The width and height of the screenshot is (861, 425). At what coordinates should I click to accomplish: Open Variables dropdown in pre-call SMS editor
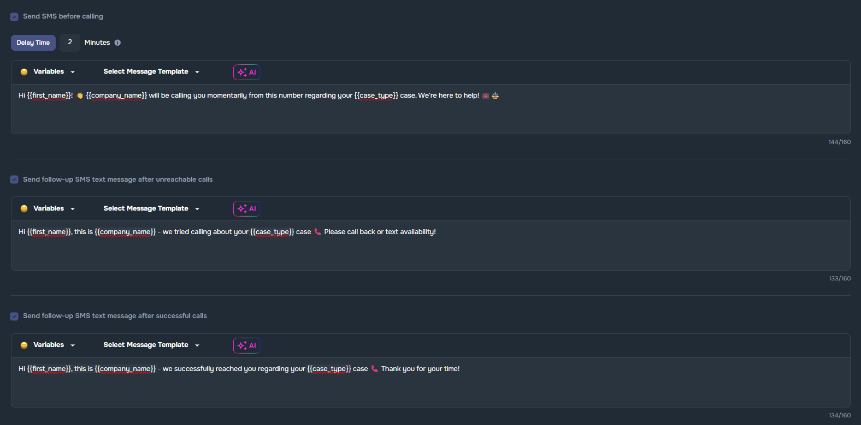54,71
